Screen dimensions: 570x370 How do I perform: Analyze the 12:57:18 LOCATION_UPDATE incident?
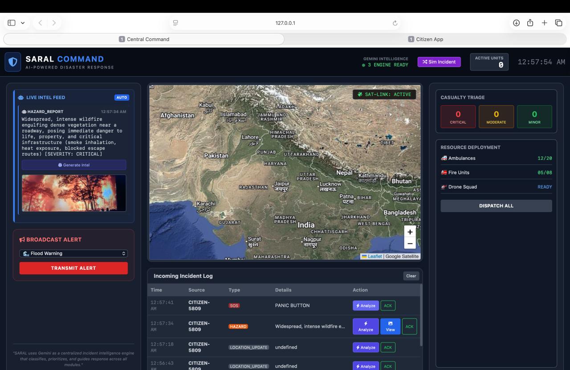366,347
